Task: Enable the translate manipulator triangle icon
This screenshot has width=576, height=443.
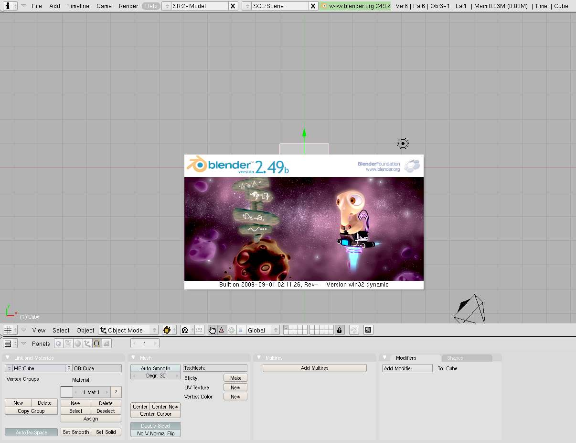Action: (222, 330)
